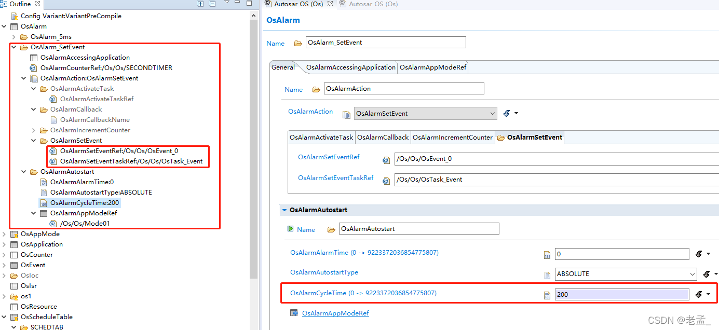The height and width of the screenshot is (330, 719).
Task: Click the tool icon next to OsAlarmAction combo
Action: pos(507,113)
